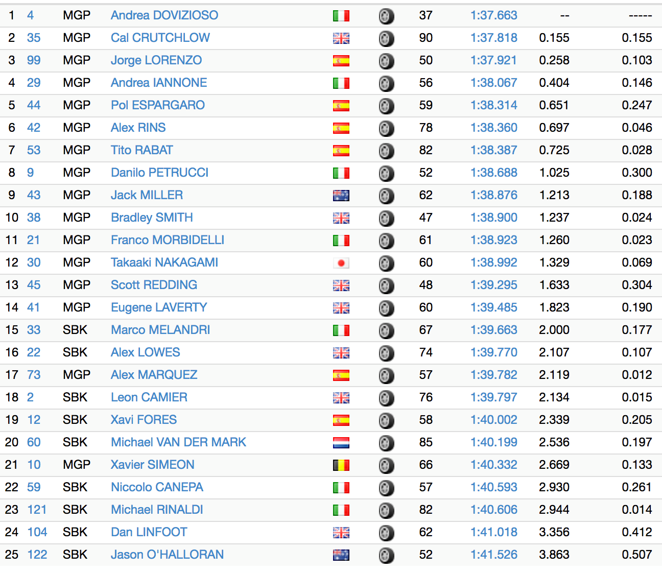Click lap time 1:41.526 in last row

coord(493,555)
